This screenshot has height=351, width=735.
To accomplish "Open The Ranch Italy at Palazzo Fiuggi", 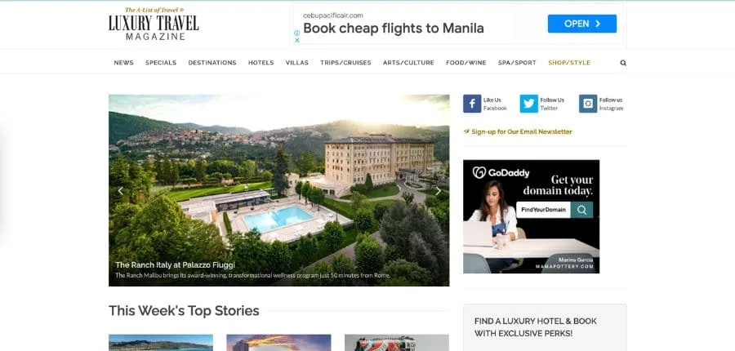I will (176, 264).
